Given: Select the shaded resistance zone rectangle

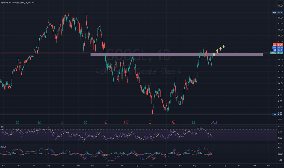Looking at the screenshot, I should [x=176, y=54].
